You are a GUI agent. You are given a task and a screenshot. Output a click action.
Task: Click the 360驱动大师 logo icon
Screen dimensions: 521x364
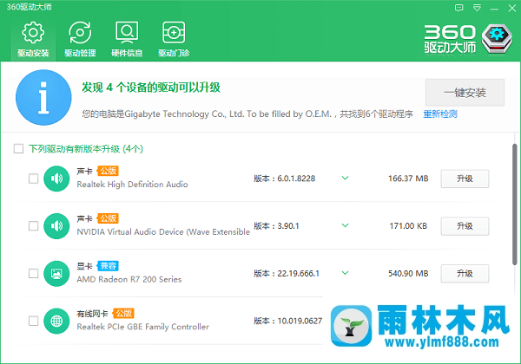(497, 38)
